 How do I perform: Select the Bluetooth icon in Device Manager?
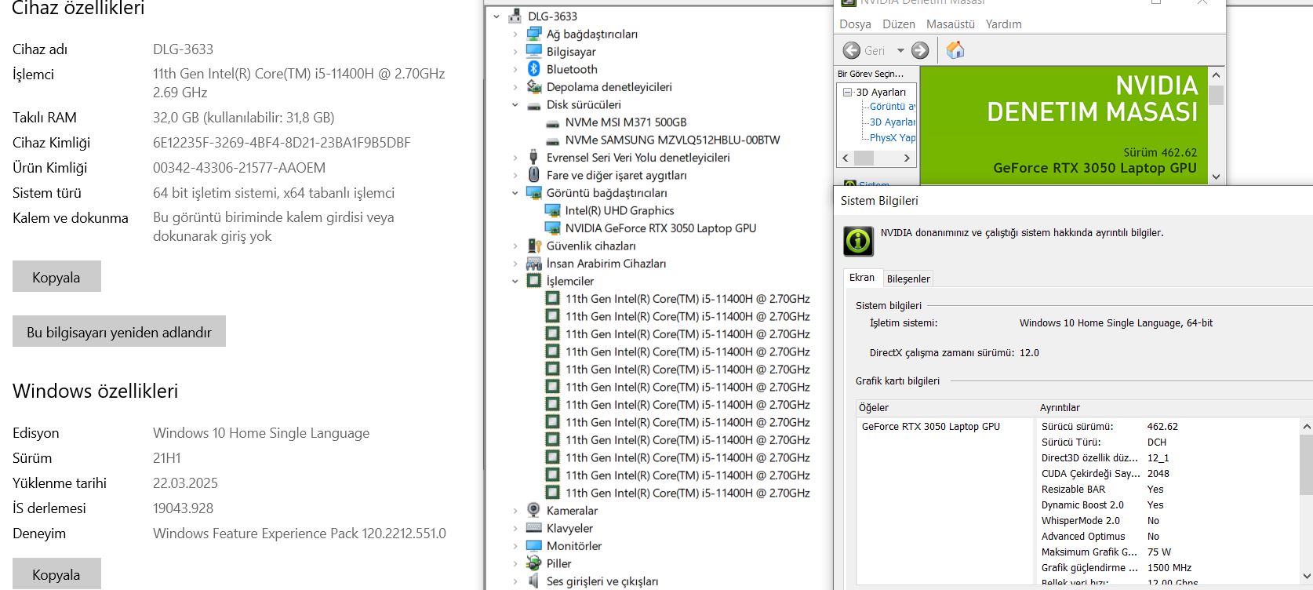534,69
